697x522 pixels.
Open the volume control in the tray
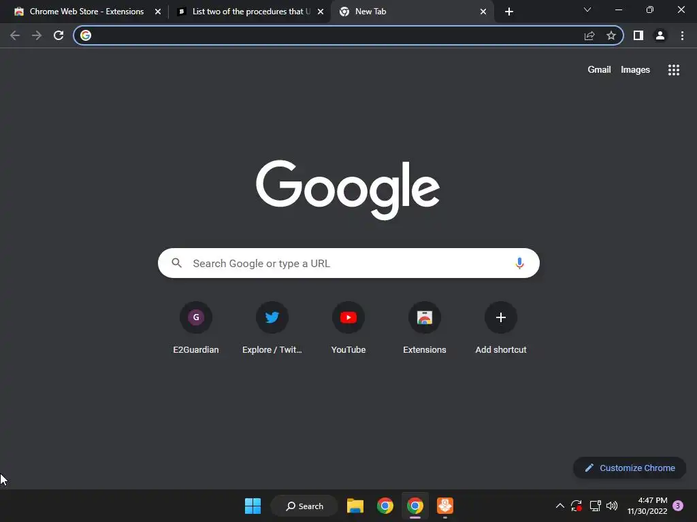[x=612, y=506]
